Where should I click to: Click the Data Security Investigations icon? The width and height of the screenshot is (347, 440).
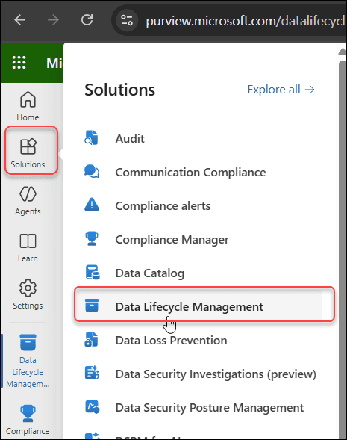(x=92, y=373)
